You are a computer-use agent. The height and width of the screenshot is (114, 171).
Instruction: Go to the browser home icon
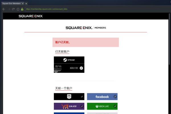pos(18,9)
